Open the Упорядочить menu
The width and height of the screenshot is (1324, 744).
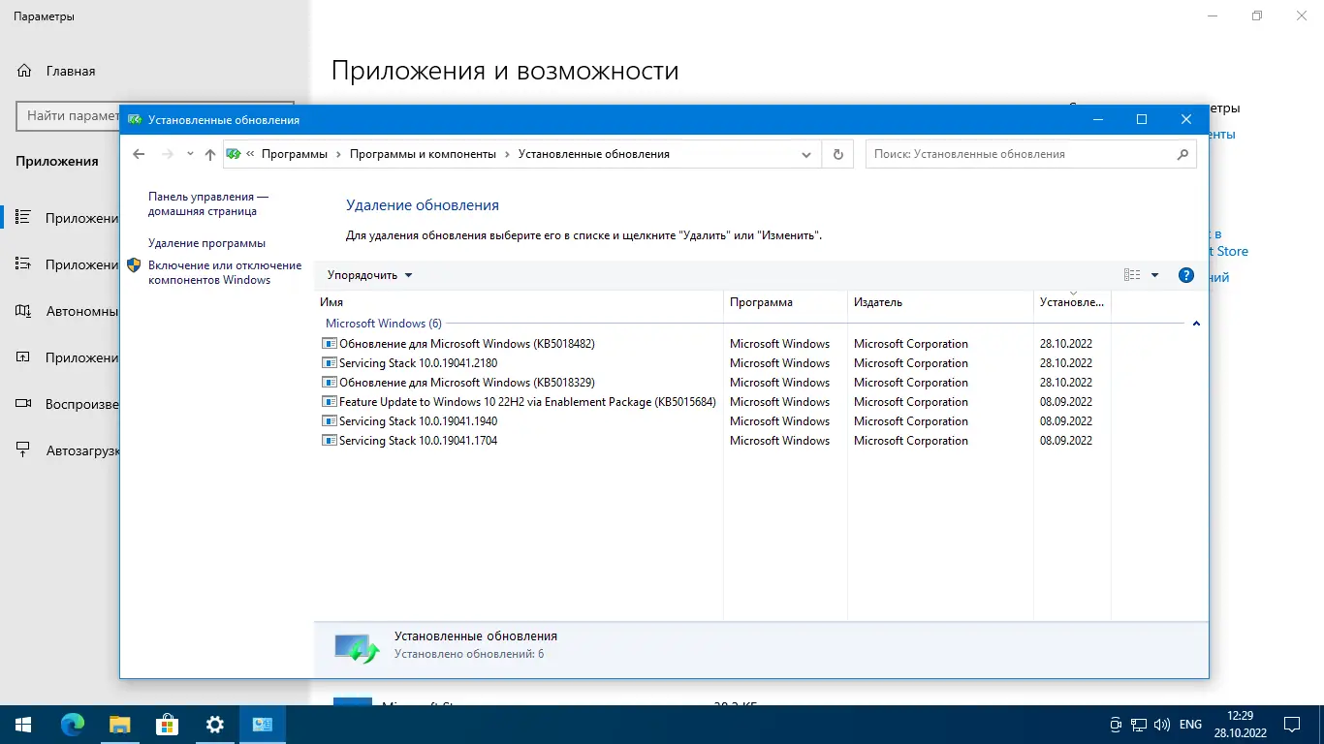click(x=370, y=275)
